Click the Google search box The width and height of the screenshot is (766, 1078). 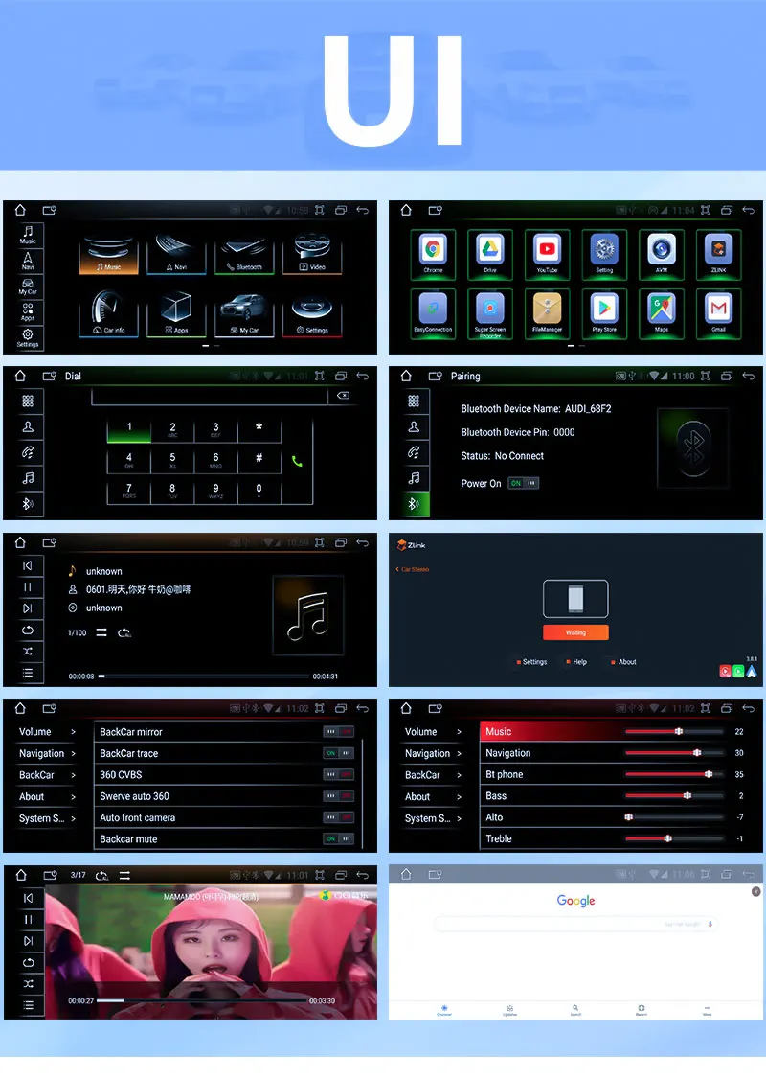point(575,924)
